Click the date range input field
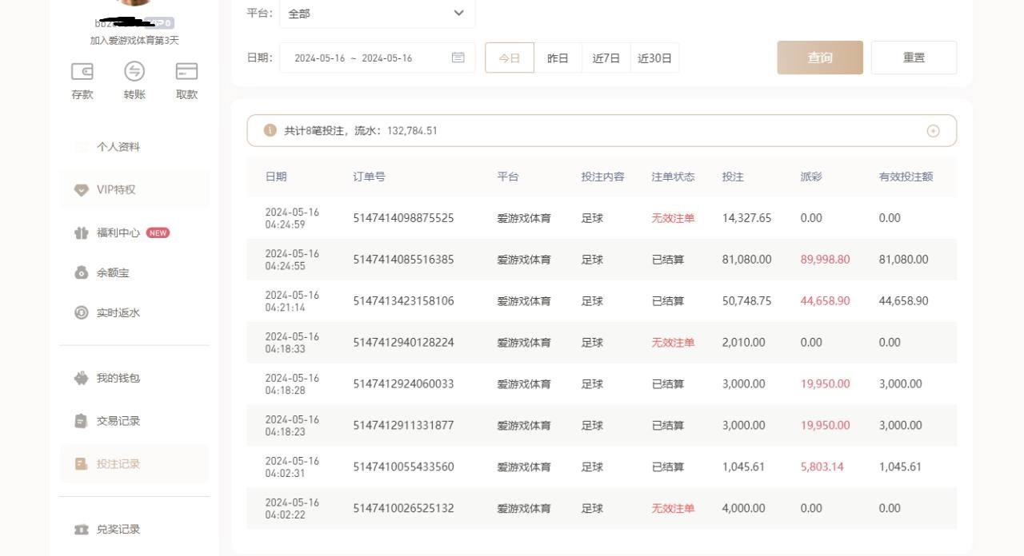Viewport: 1024px width, 556px height. [x=364, y=58]
